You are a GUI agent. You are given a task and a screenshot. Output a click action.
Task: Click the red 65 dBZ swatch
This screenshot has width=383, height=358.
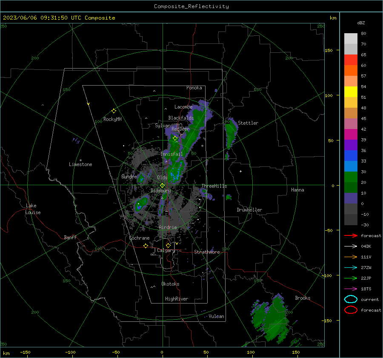tap(351, 60)
